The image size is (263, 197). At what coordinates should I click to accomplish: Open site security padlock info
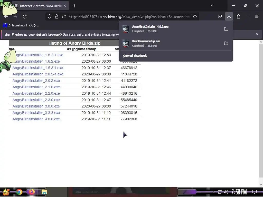(57, 16)
